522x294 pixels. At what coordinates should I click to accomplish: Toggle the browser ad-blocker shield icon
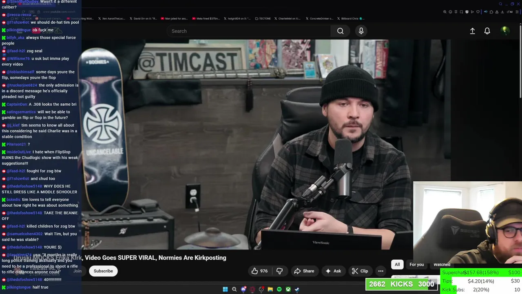(x=467, y=12)
